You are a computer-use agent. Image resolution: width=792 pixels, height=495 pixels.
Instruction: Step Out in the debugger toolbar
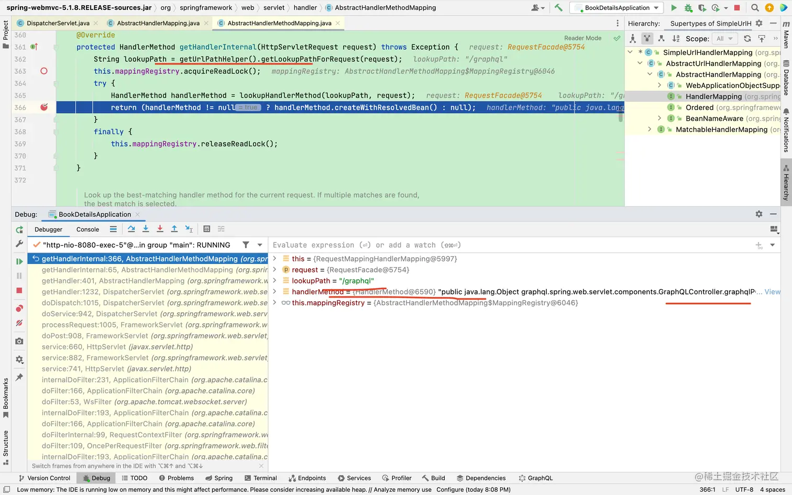pyautogui.click(x=174, y=229)
